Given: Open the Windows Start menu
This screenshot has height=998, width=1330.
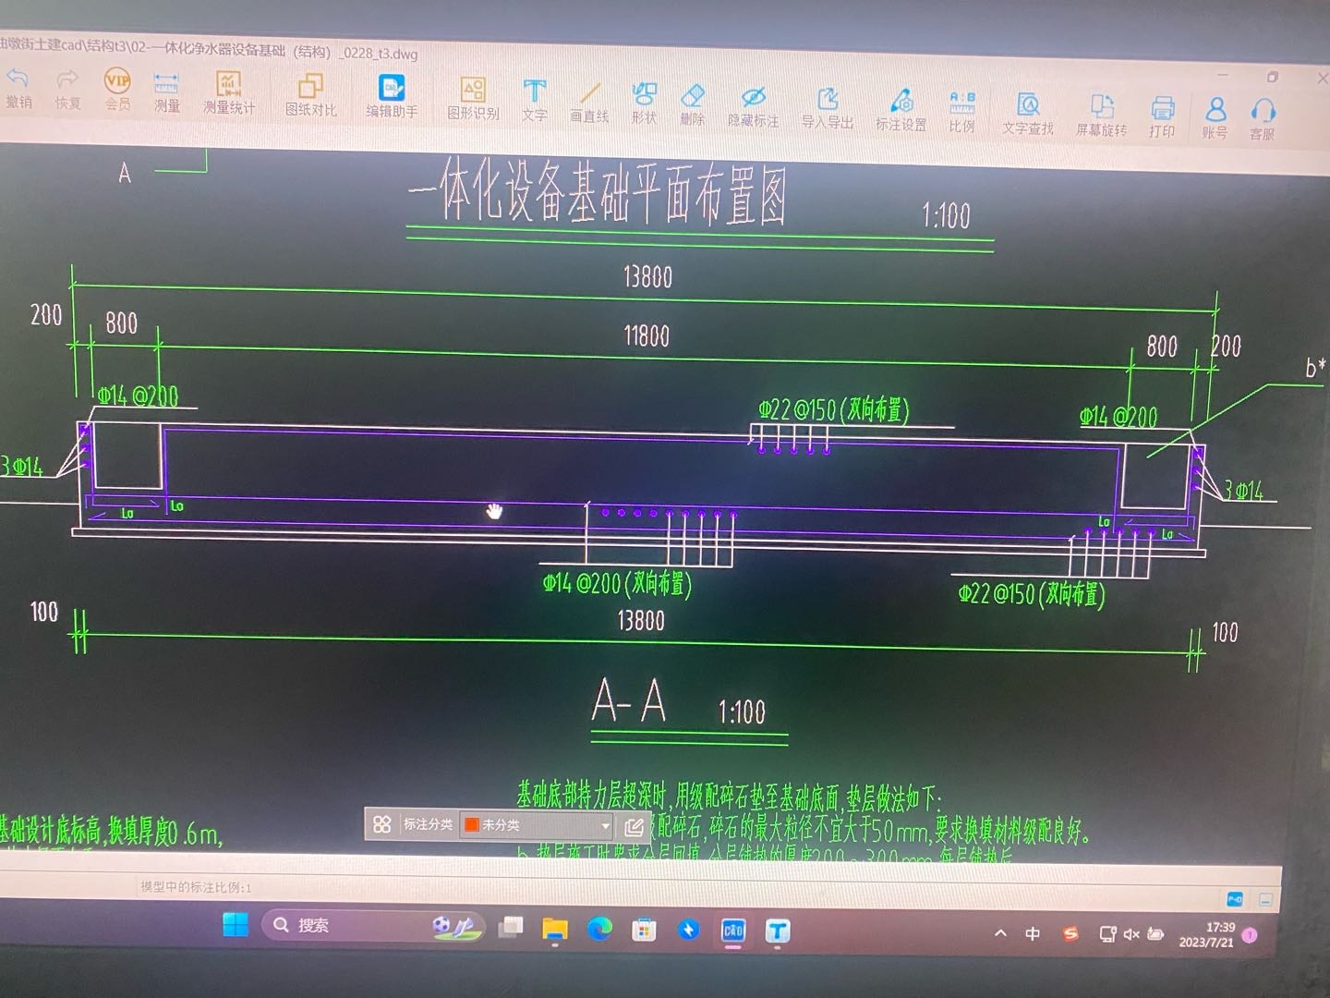Looking at the screenshot, I should pyautogui.click(x=236, y=924).
